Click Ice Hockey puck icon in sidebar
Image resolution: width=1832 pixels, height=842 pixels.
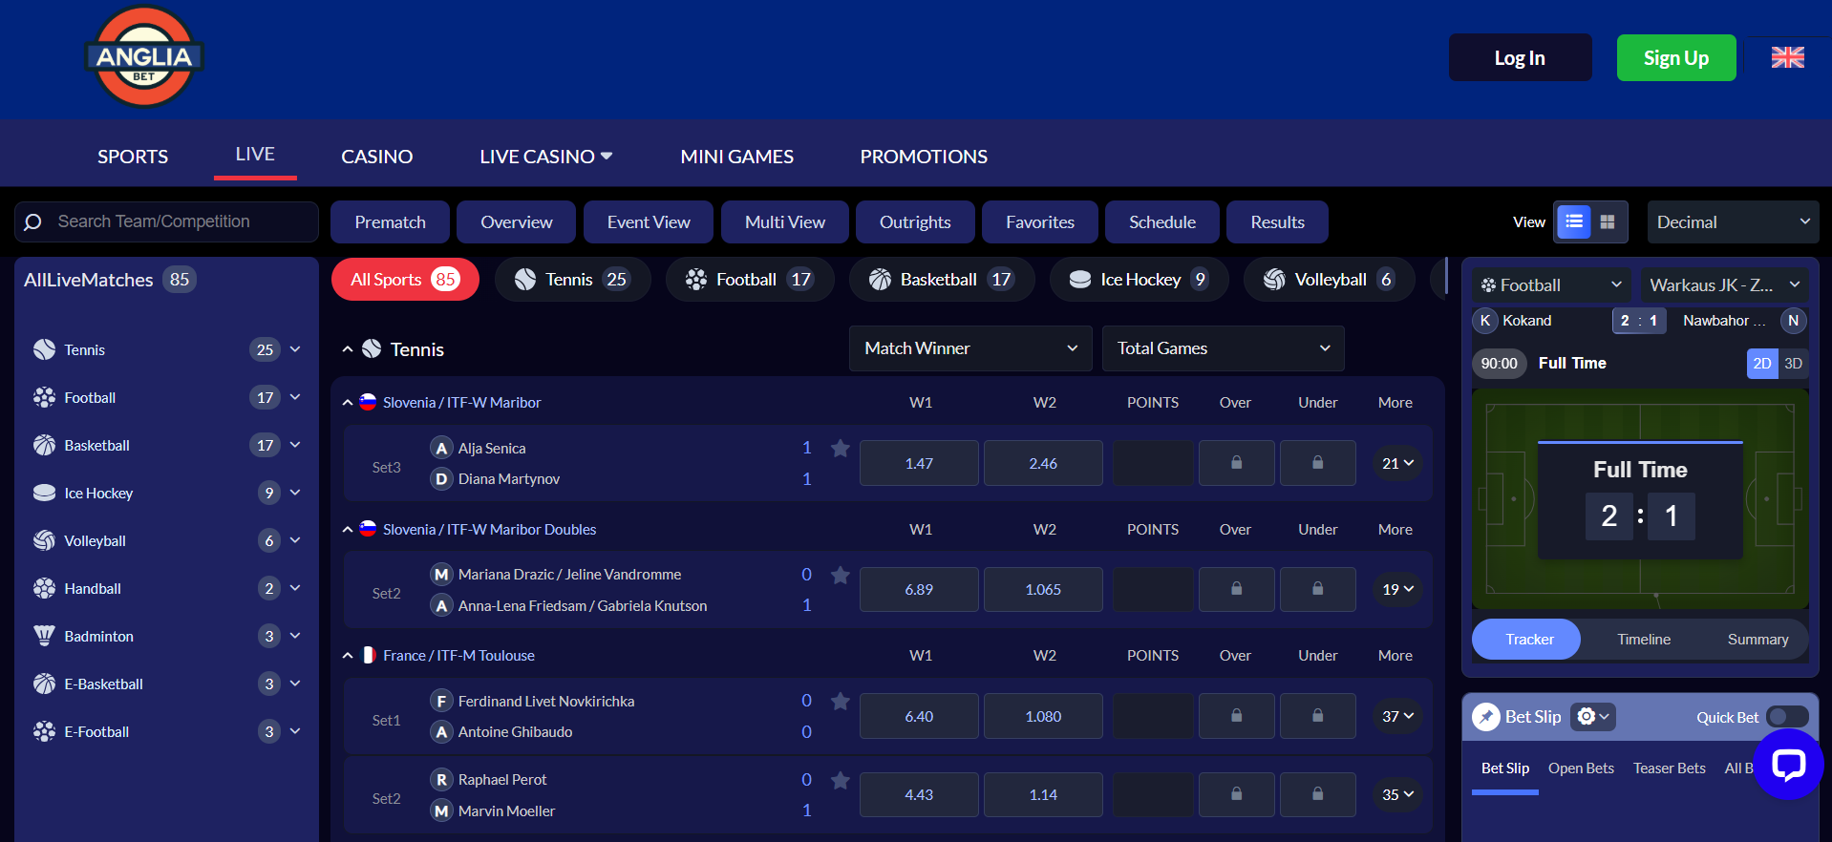(44, 493)
